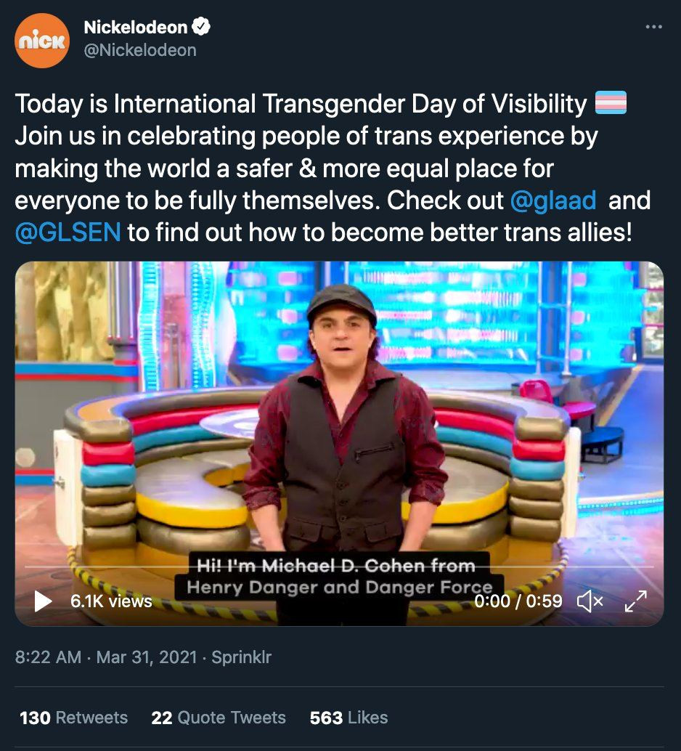The width and height of the screenshot is (681, 751).
Task: Open the Nickelodeon display name
Action: pyautogui.click(x=135, y=28)
